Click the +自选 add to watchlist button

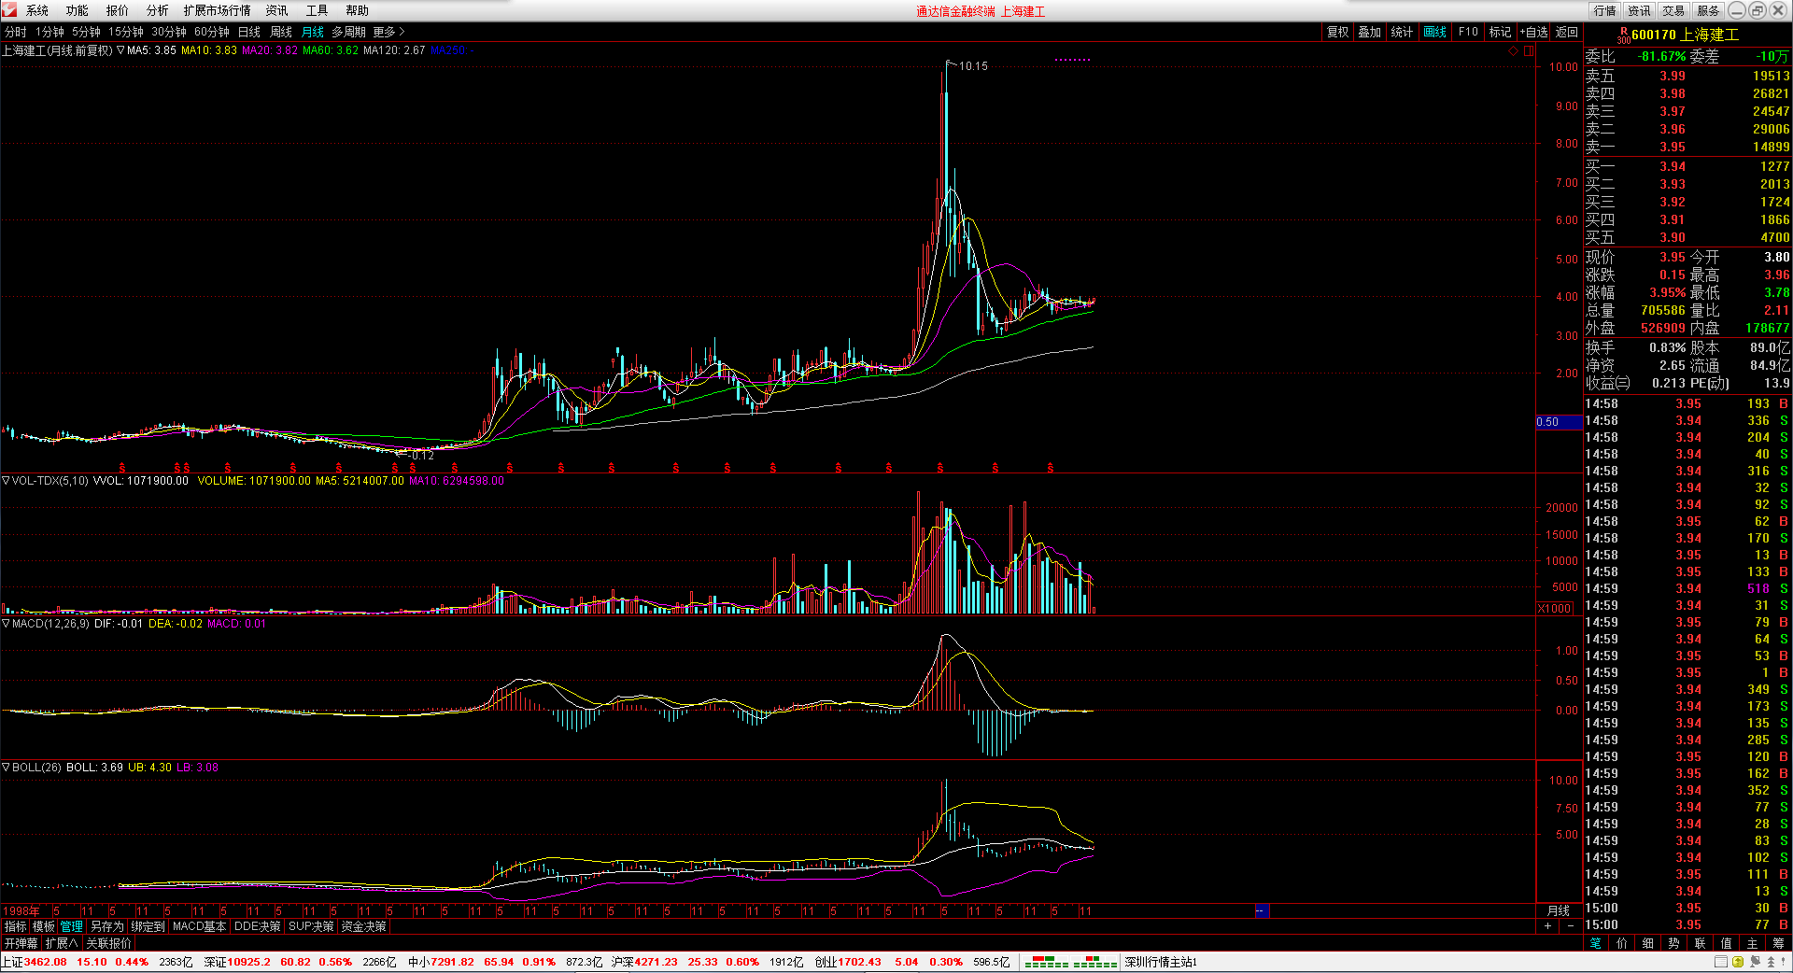coord(1533,32)
